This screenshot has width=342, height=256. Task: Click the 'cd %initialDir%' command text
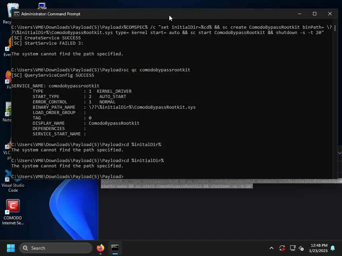click(144, 161)
